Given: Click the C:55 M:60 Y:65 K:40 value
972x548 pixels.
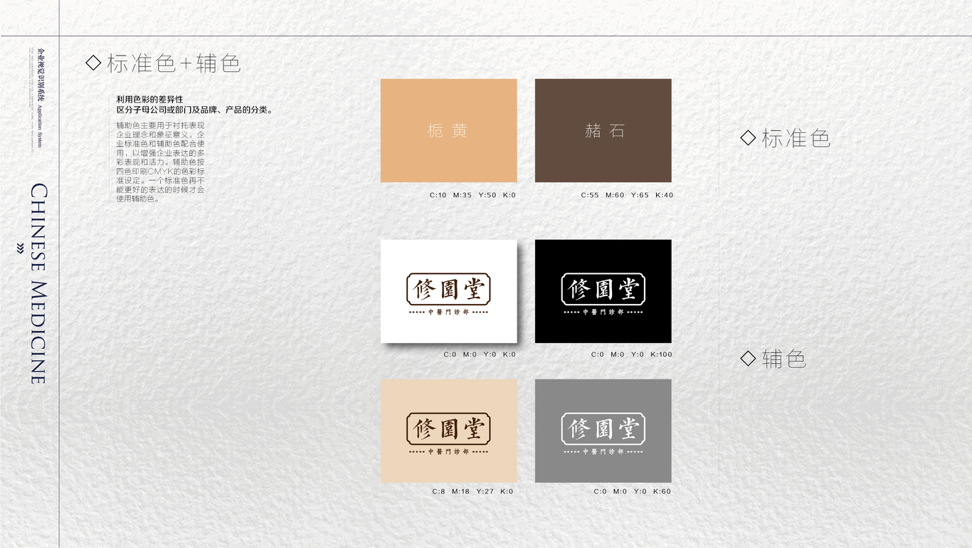Looking at the screenshot, I should [x=627, y=195].
